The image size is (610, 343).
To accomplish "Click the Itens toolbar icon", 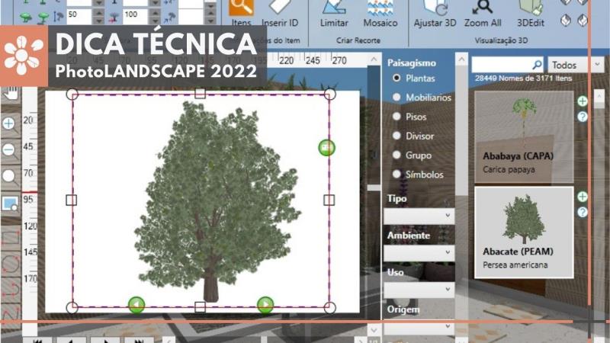I will click(x=241, y=8).
